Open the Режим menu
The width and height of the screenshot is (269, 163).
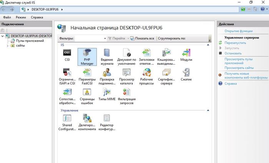click(x=21, y=17)
